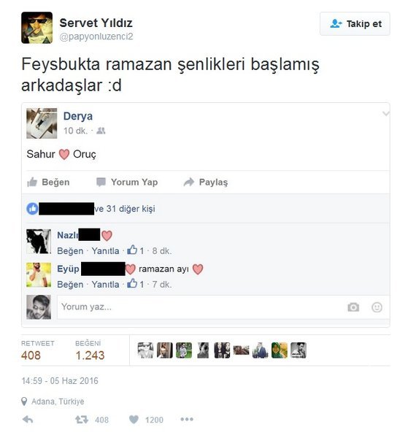
Task: Click Yanıtla under Nazlı's comment
Action: (105, 251)
